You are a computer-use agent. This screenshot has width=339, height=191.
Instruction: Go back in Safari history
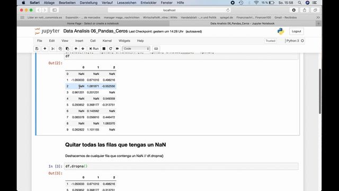[39, 10]
